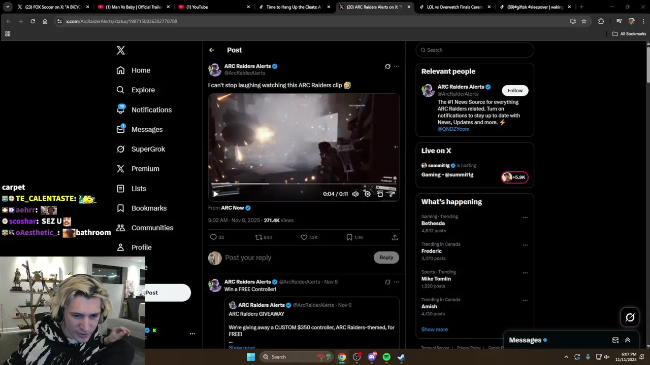Open more options for Bethesda trend
The image size is (650, 365).
click(525, 217)
